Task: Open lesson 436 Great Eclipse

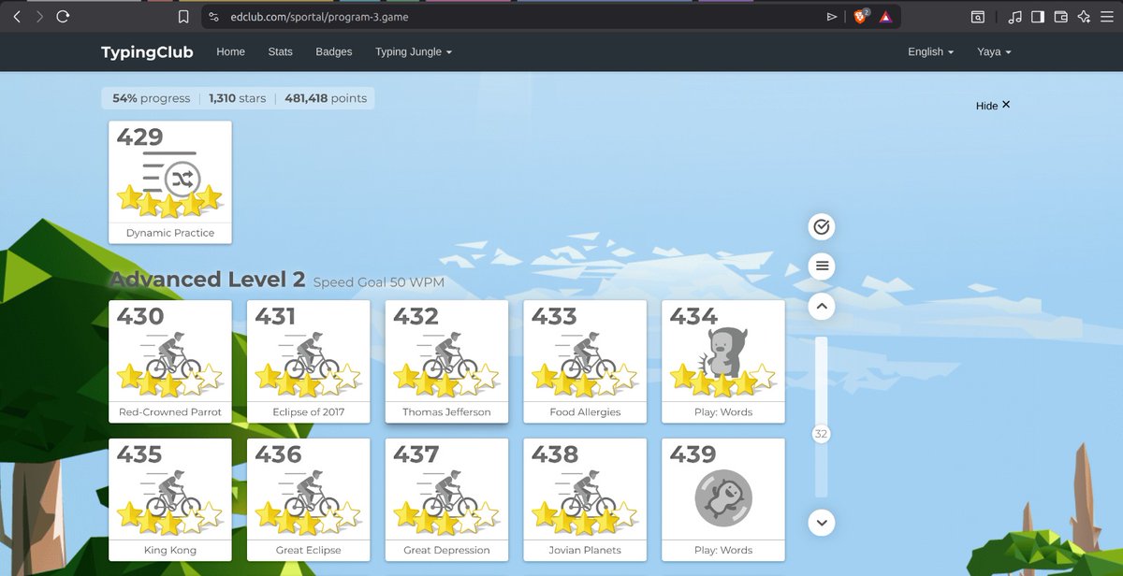Action: (x=309, y=499)
